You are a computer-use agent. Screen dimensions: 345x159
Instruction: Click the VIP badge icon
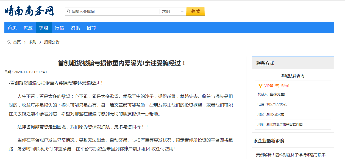click(260, 86)
